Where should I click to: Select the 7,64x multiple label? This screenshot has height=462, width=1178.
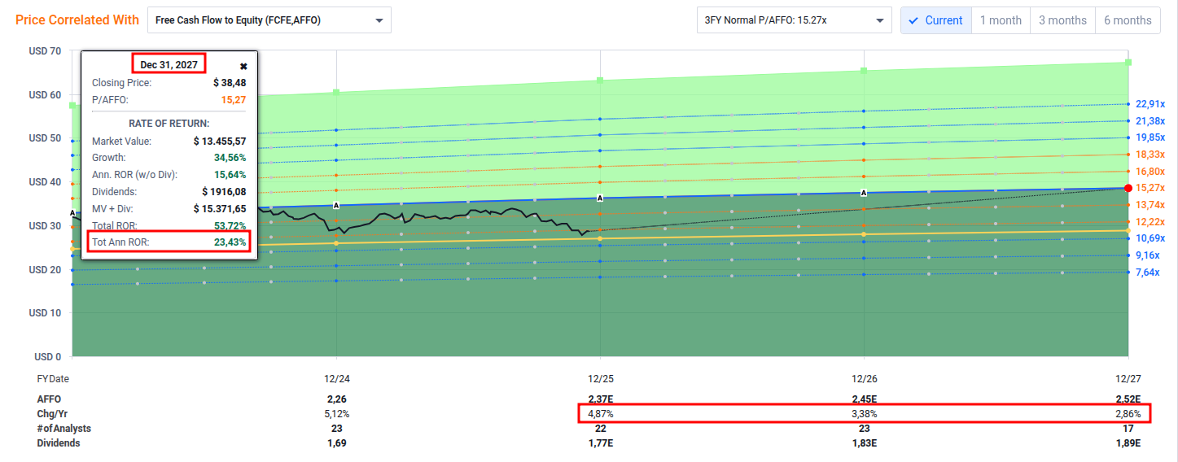pos(1146,272)
